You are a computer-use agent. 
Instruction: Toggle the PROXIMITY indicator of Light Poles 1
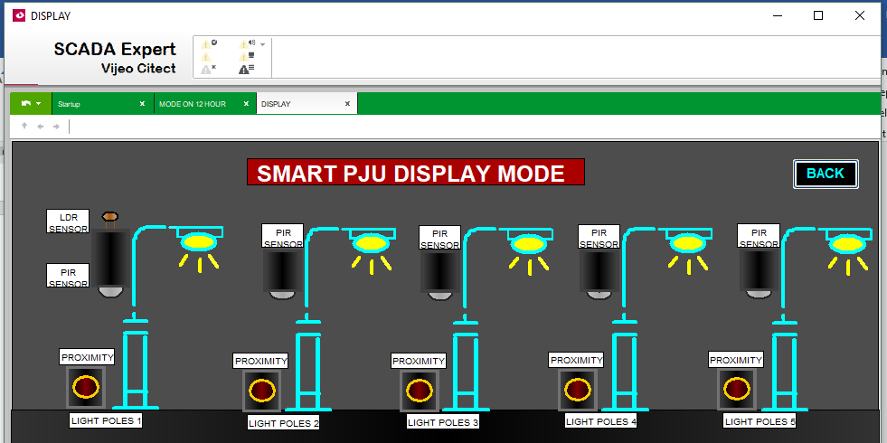[87, 387]
